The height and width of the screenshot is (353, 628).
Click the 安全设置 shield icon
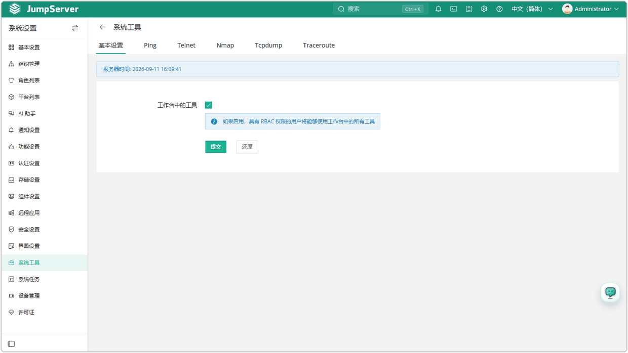[x=11, y=230]
